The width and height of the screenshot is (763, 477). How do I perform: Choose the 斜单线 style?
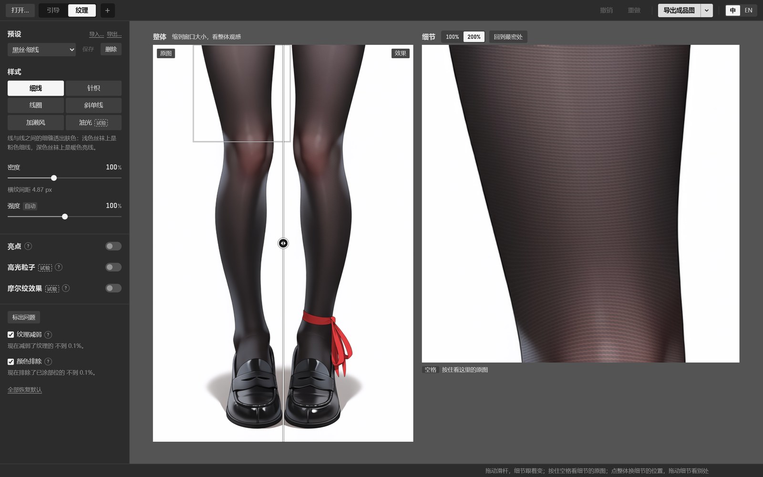[93, 105]
